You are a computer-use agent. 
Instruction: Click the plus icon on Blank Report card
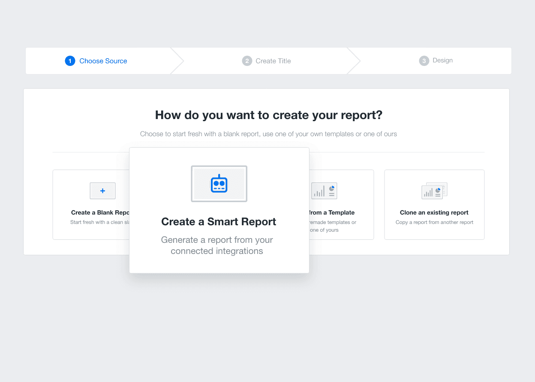coord(102,191)
